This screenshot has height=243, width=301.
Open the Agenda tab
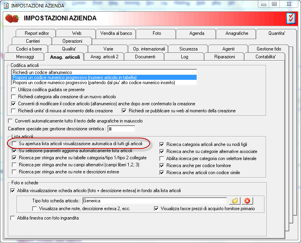click(x=197, y=33)
